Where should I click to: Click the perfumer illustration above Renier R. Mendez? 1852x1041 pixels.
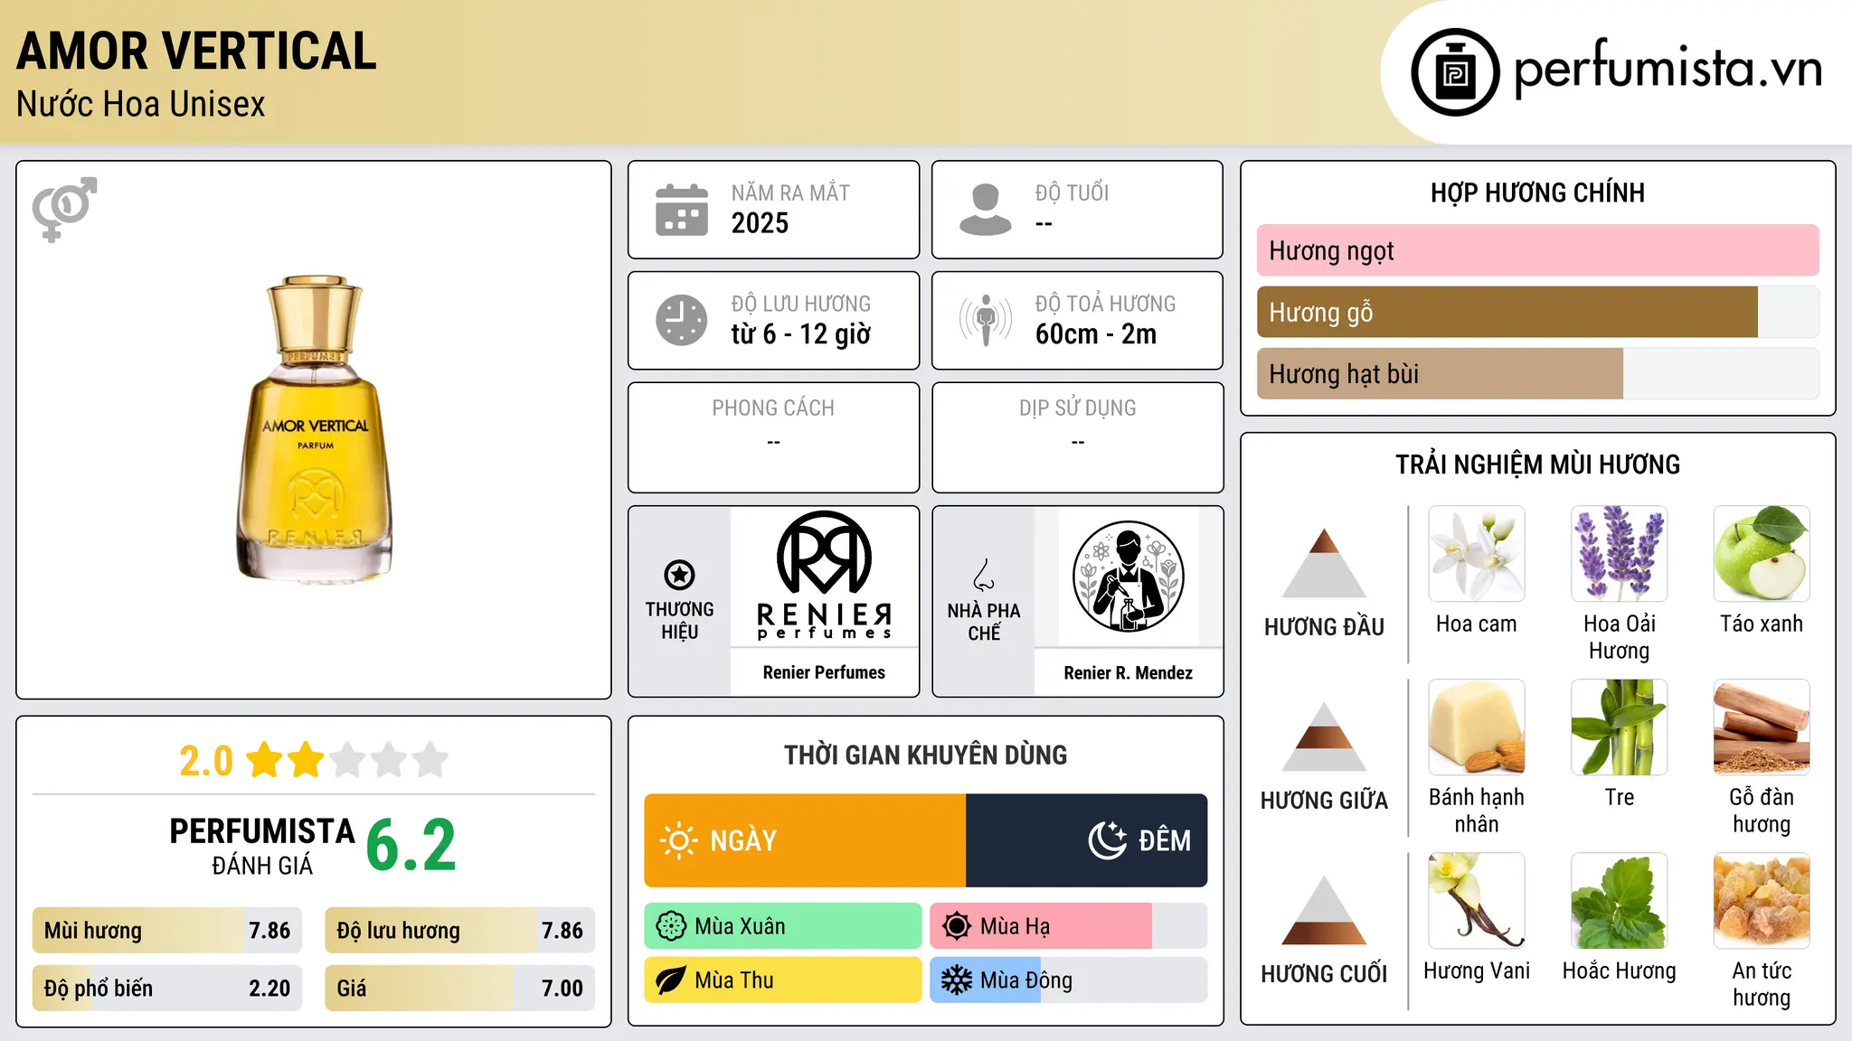pos(1128,577)
